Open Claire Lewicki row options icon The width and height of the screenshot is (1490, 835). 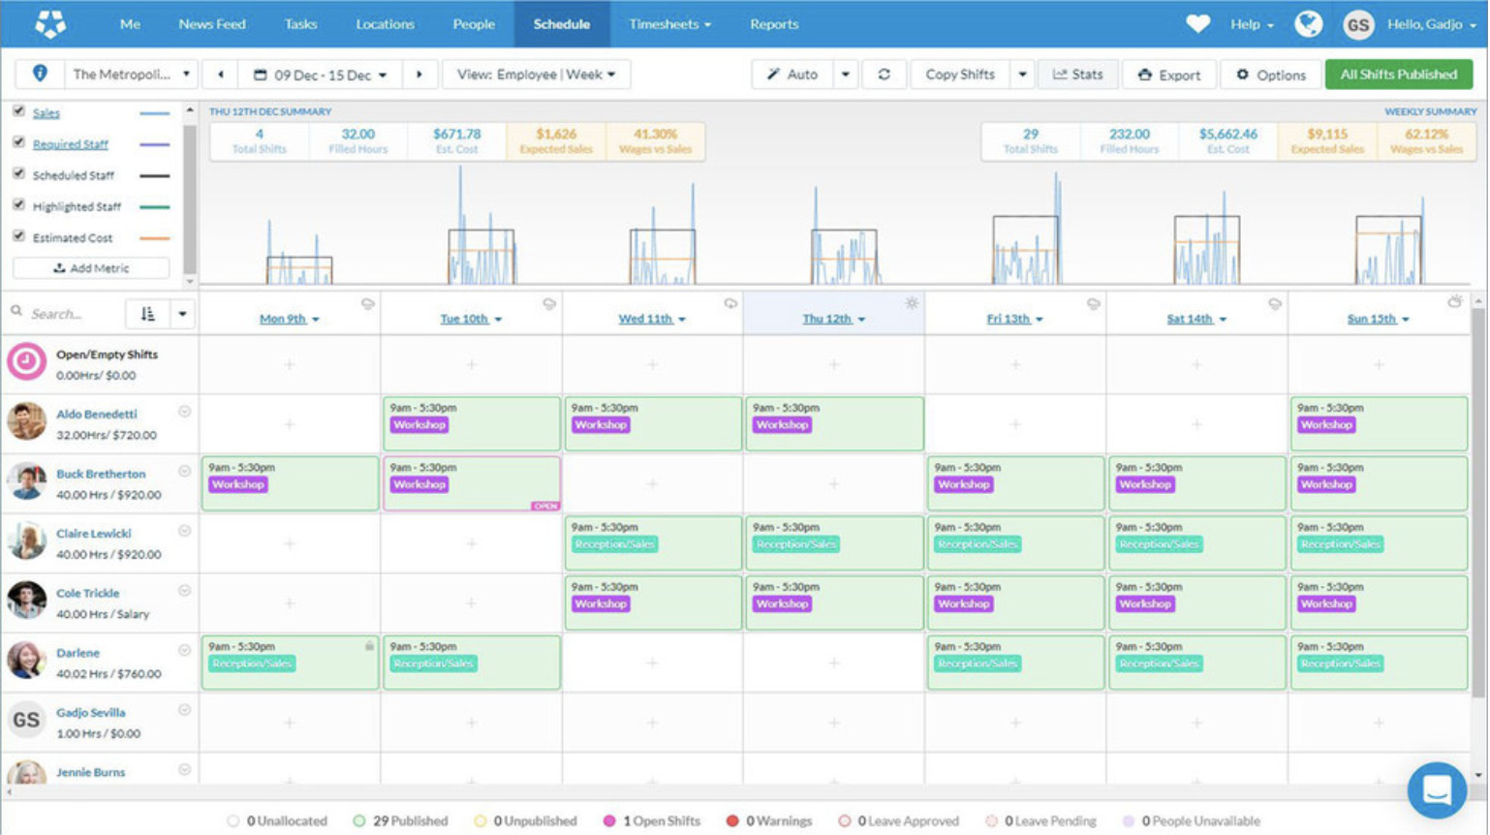[x=184, y=531]
